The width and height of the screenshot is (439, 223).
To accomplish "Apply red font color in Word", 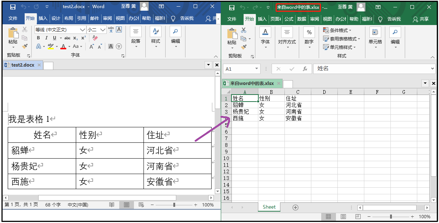I will click(63, 46).
